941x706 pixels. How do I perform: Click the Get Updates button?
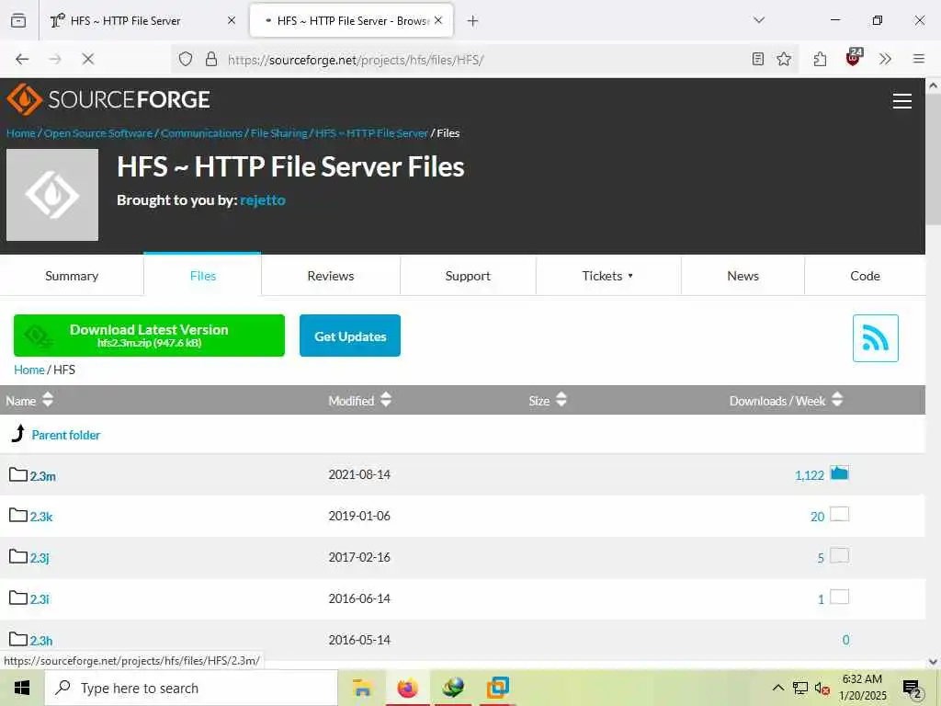[x=350, y=336]
